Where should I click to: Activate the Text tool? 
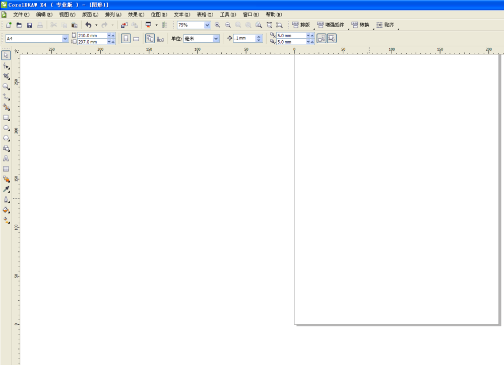(x=6, y=158)
